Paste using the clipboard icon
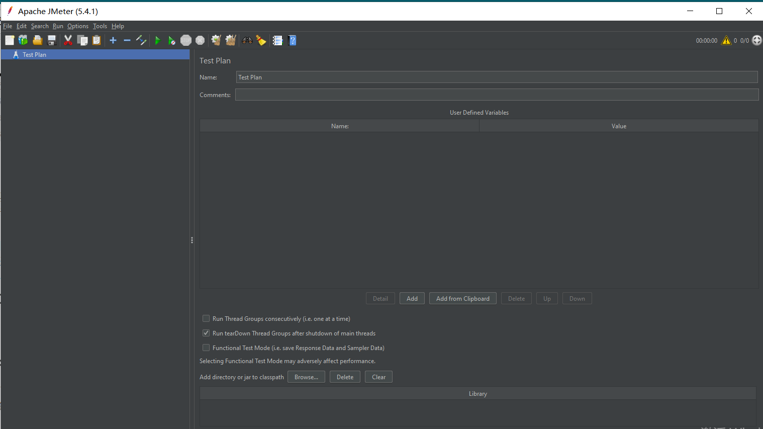763x429 pixels. [97, 40]
